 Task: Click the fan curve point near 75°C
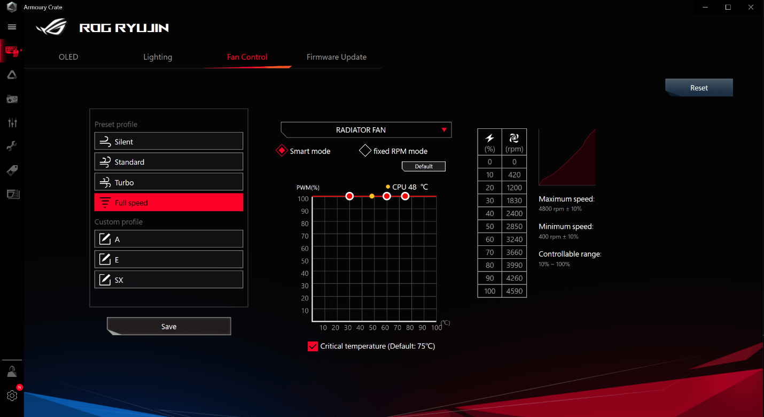click(405, 196)
